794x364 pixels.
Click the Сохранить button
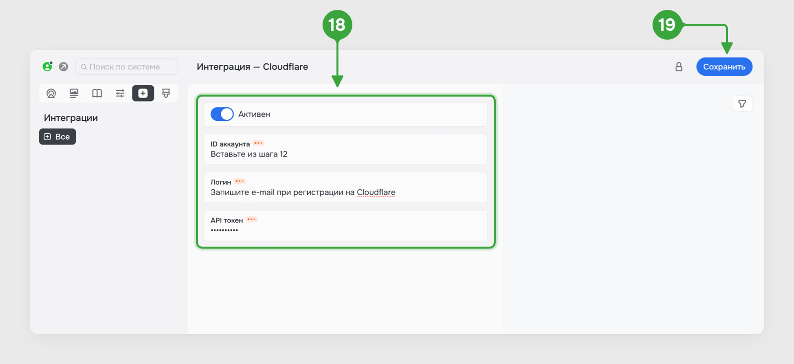coord(725,67)
